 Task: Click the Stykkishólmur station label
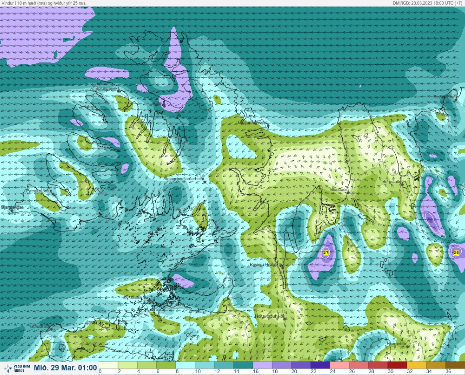click(135, 298)
